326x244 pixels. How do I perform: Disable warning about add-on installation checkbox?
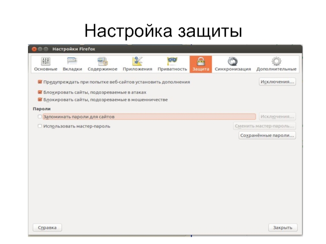(x=40, y=82)
